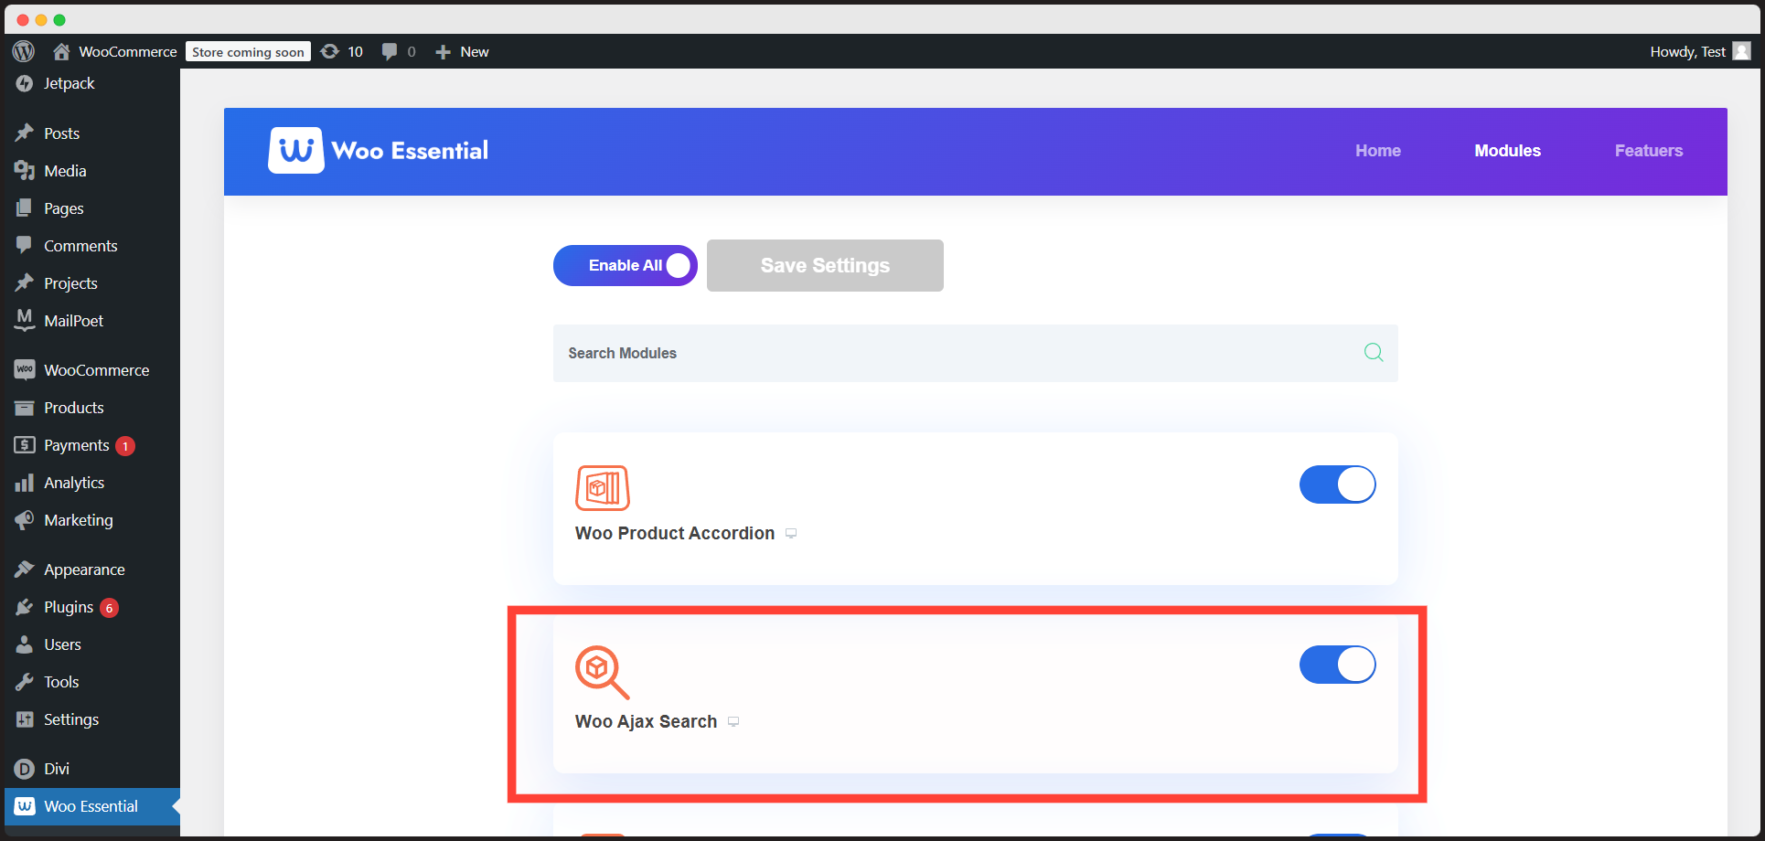Viewport: 1765px width, 841px height.
Task: Click inside the Search Modules field
Action: 975,353
